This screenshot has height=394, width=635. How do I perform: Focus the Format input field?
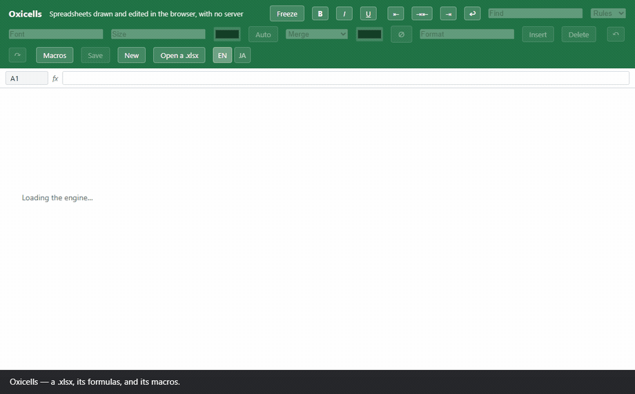467,34
